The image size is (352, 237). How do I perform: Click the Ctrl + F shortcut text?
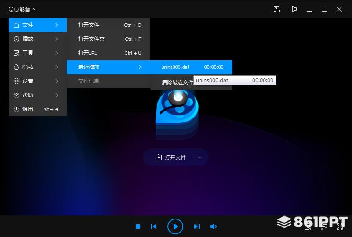coord(133,39)
